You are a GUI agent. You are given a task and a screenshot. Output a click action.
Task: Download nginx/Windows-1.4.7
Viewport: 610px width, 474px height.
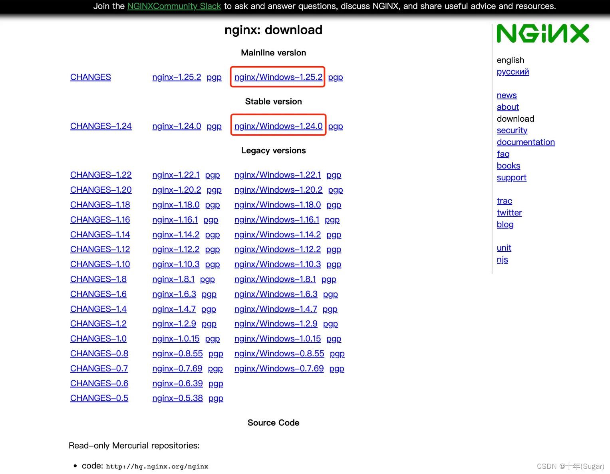[276, 309]
